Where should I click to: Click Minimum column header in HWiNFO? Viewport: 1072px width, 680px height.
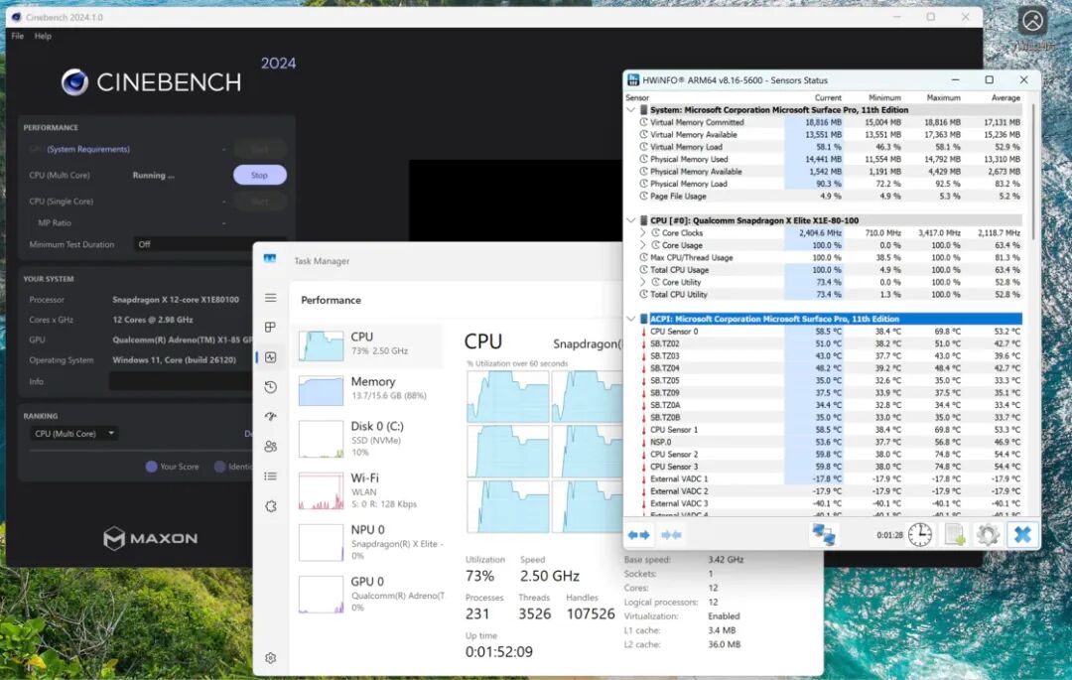(x=884, y=97)
